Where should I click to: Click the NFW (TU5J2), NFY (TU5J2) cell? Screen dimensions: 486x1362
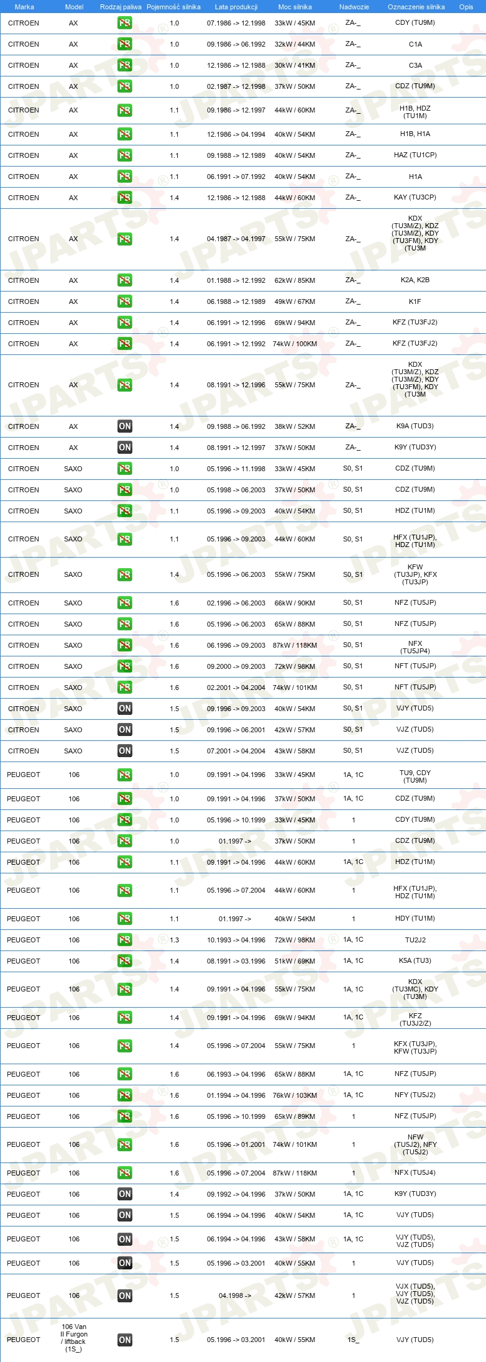click(415, 1144)
